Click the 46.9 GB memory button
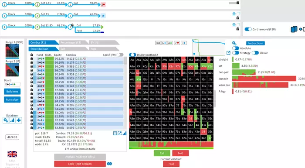Viewport: 305px width, 168px height. point(12,137)
